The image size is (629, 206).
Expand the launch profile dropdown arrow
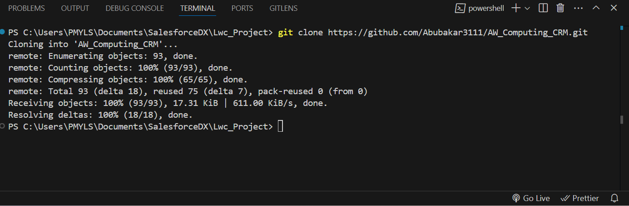[527, 8]
